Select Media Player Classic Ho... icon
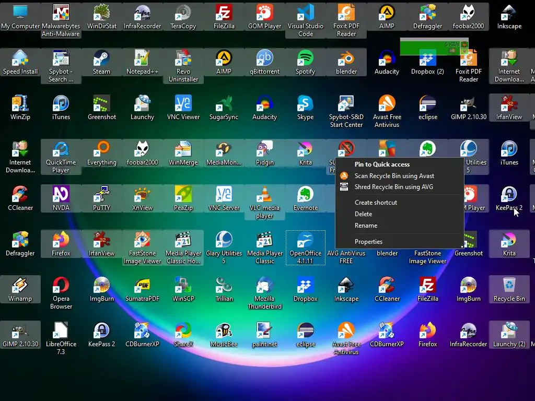The height and width of the screenshot is (401, 535). 183,247
